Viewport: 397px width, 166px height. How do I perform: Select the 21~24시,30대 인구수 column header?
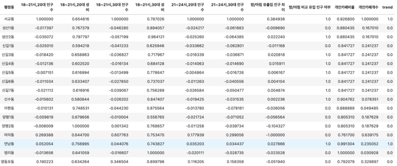[227, 8]
